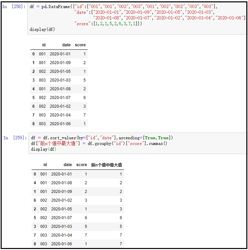
Task: Click the In [259] cell prompt
Action: pyautogui.click(x=15, y=138)
